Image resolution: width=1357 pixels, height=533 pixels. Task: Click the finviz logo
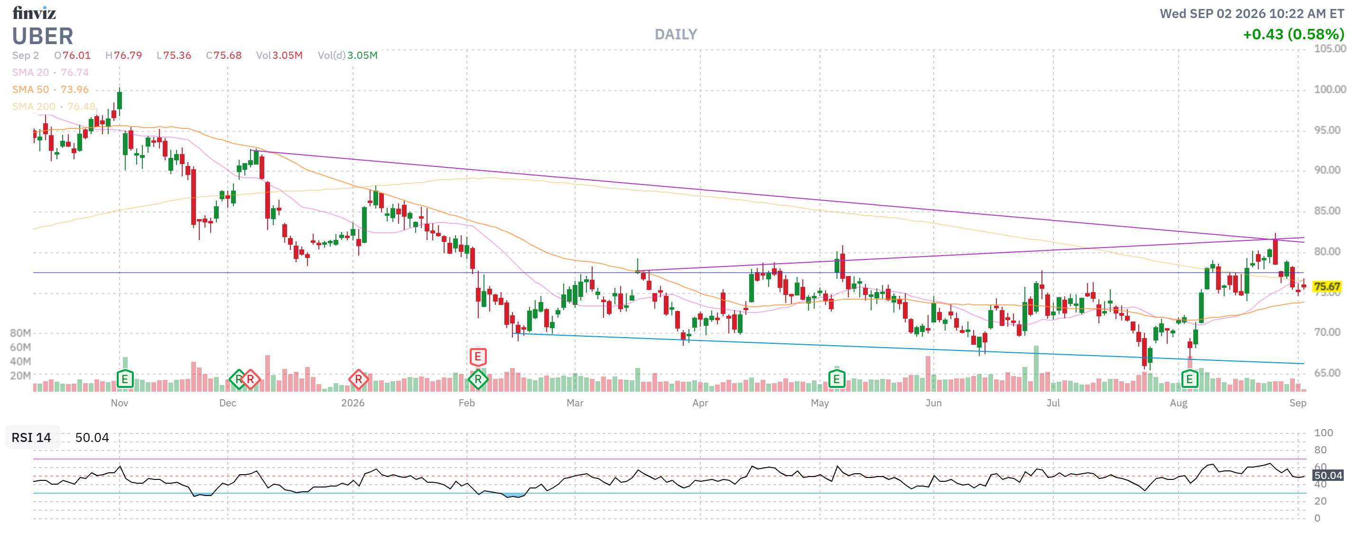point(34,13)
